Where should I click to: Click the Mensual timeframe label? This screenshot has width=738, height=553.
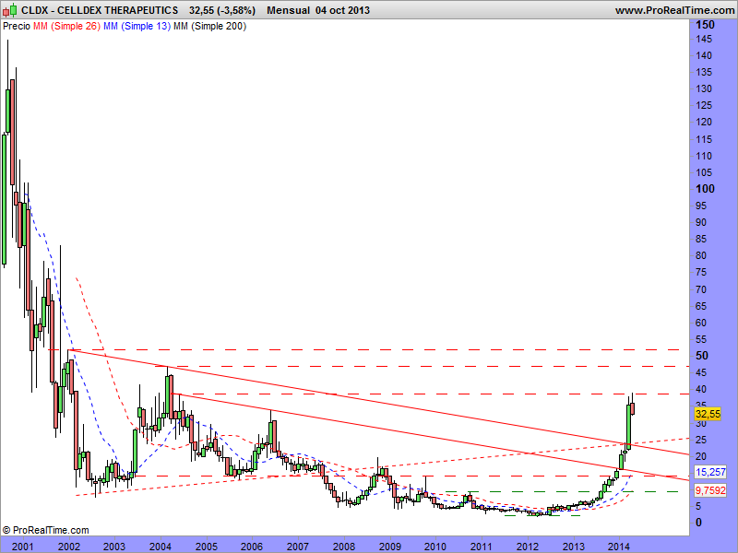tap(288, 10)
